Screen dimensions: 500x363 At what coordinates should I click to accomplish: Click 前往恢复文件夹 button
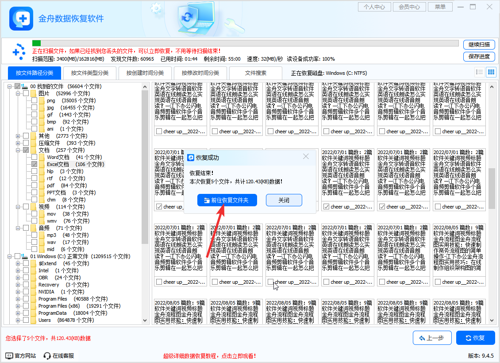pyautogui.click(x=227, y=200)
